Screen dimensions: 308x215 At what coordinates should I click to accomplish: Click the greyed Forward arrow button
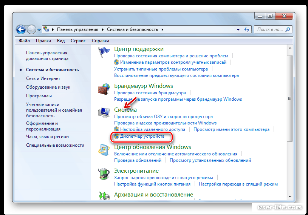coord(31,29)
